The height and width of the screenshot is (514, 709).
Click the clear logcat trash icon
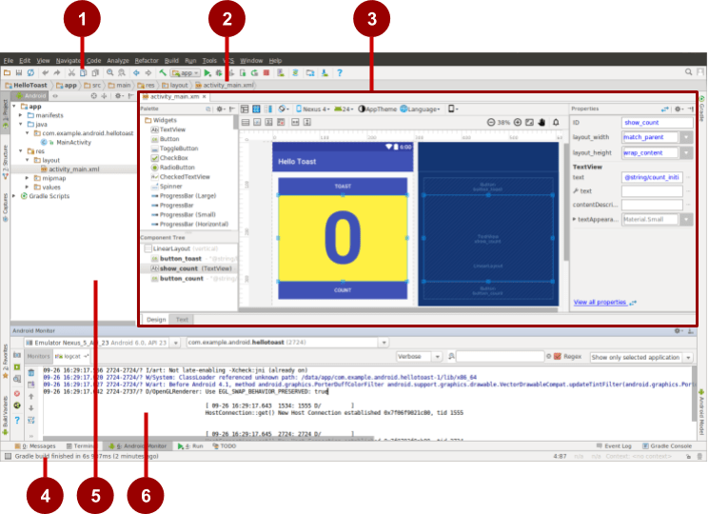coord(31,373)
